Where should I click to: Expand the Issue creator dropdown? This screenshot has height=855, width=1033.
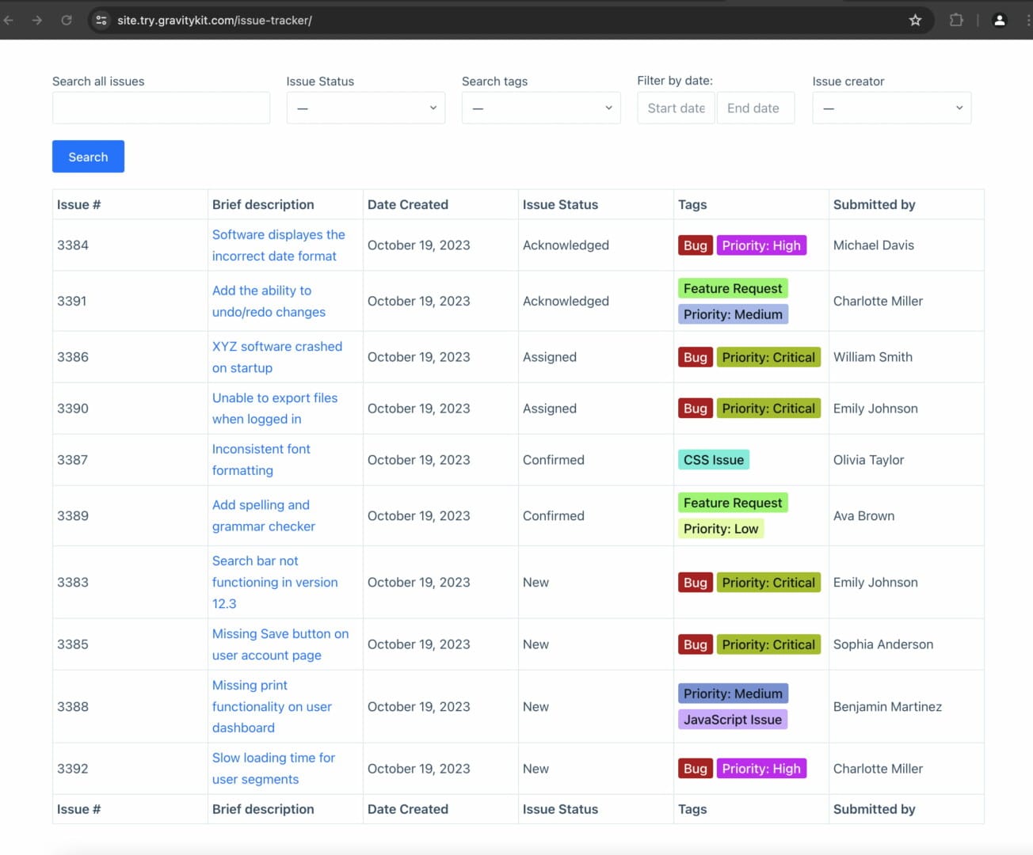[891, 108]
